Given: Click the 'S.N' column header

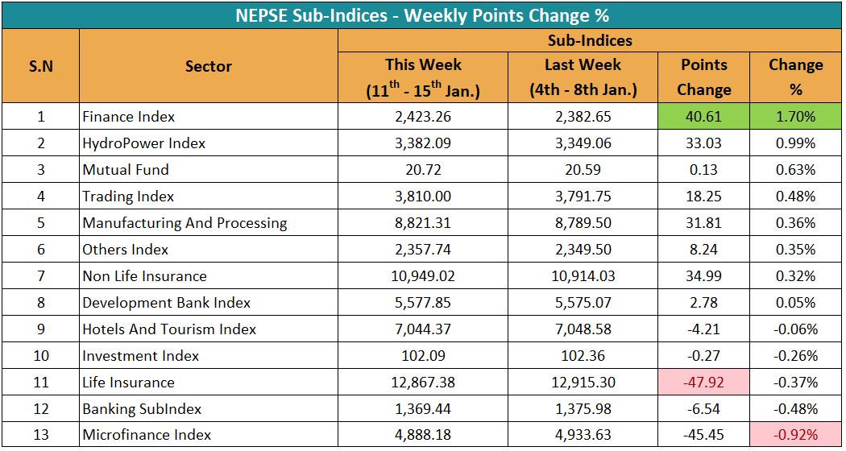Looking at the screenshot, I should tap(40, 67).
